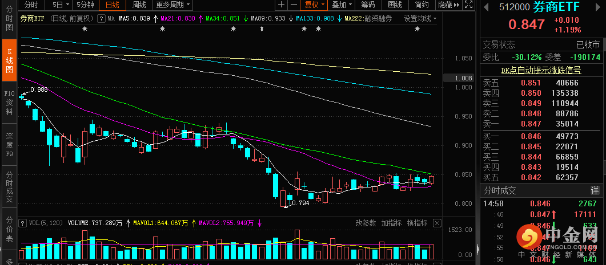This screenshot has height=265, width=606.
Task: Click the 详 detail button beside 分时成交
Action: tap(595, 190)
